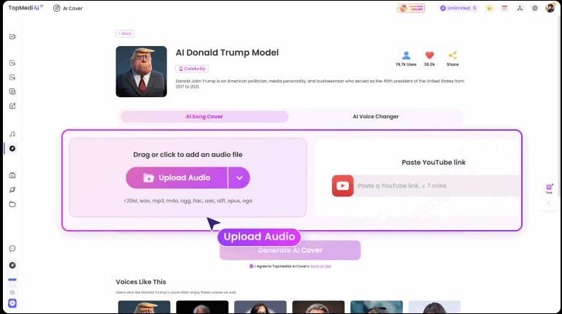
Task: Open the Terms of Use link
Action: 320,267
